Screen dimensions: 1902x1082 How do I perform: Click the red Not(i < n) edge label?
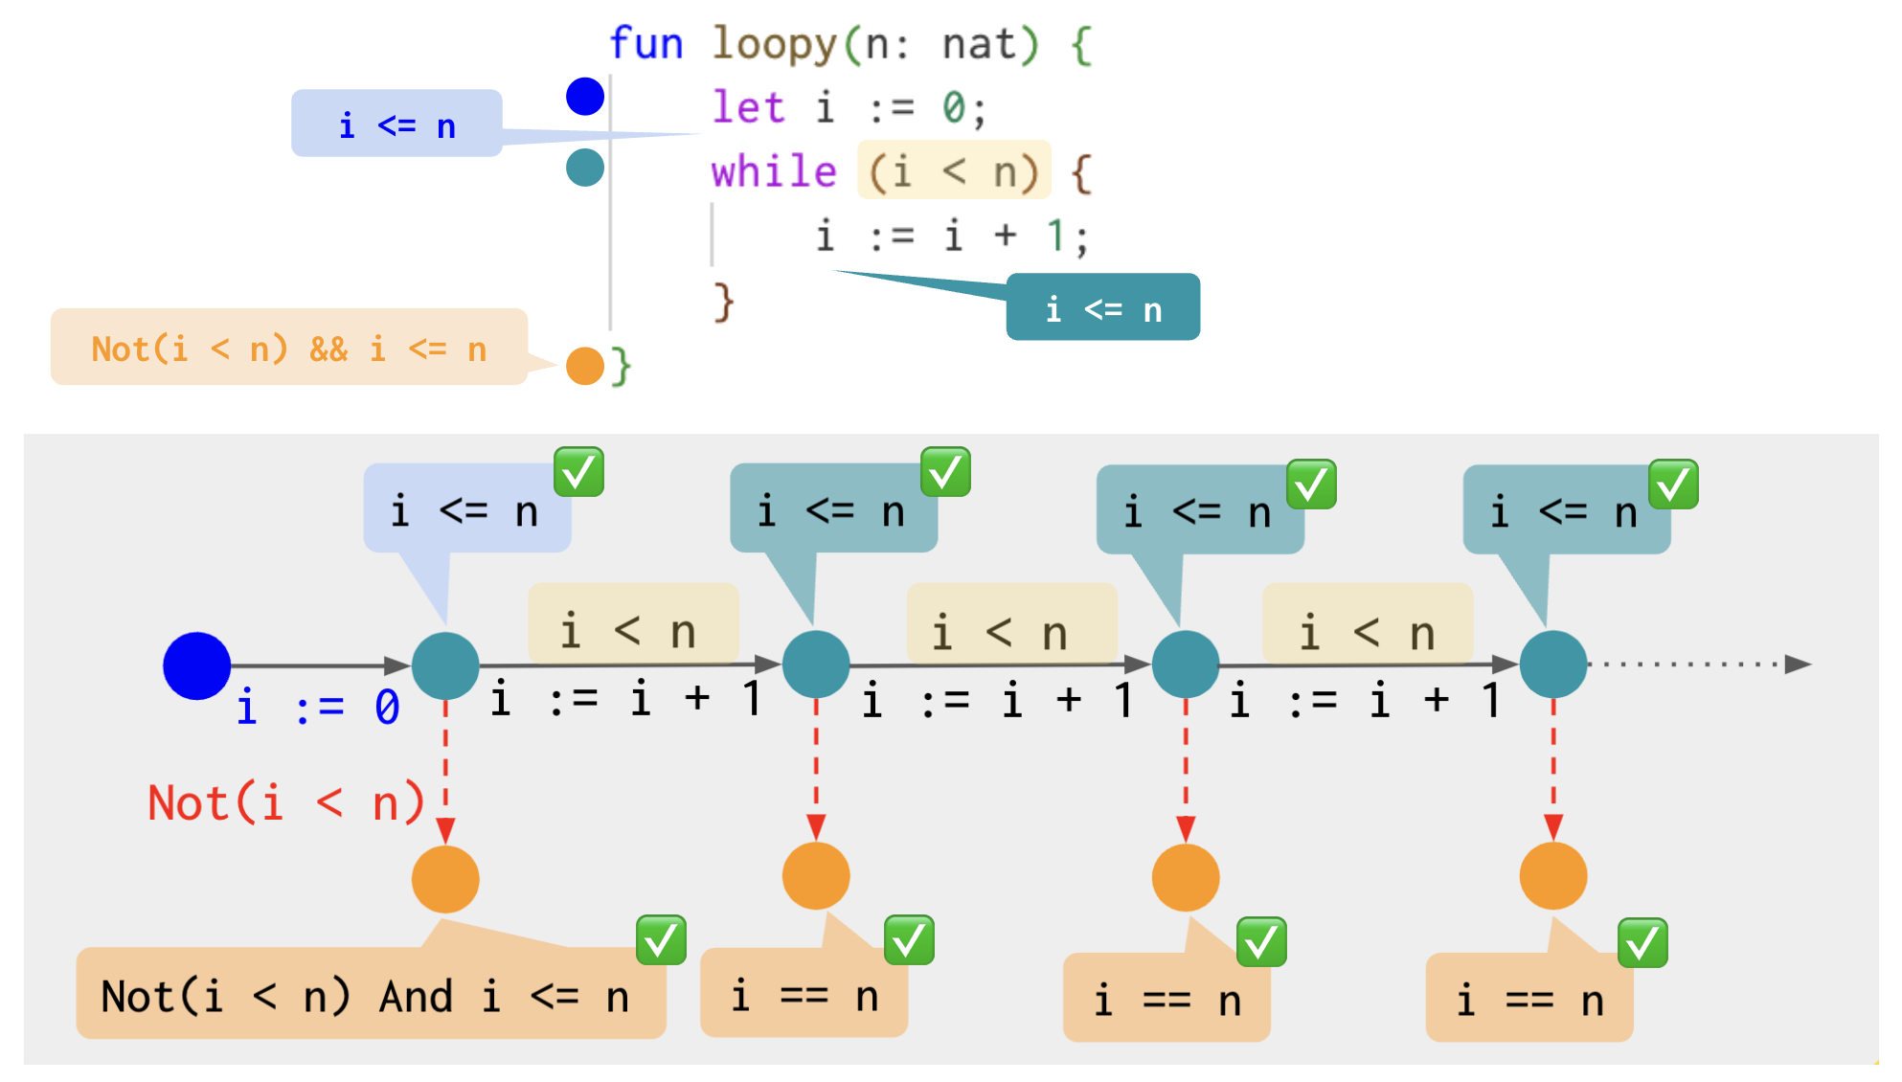point(285,802)
